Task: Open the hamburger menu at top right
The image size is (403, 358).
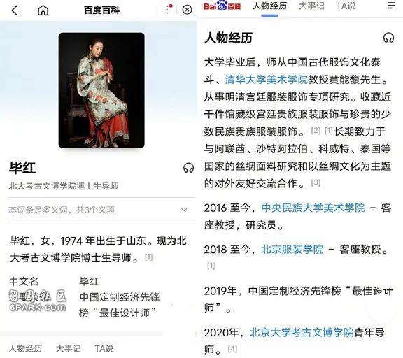Action: point(391,6)
